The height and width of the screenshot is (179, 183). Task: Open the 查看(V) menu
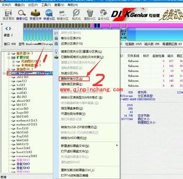coord(59,5)
